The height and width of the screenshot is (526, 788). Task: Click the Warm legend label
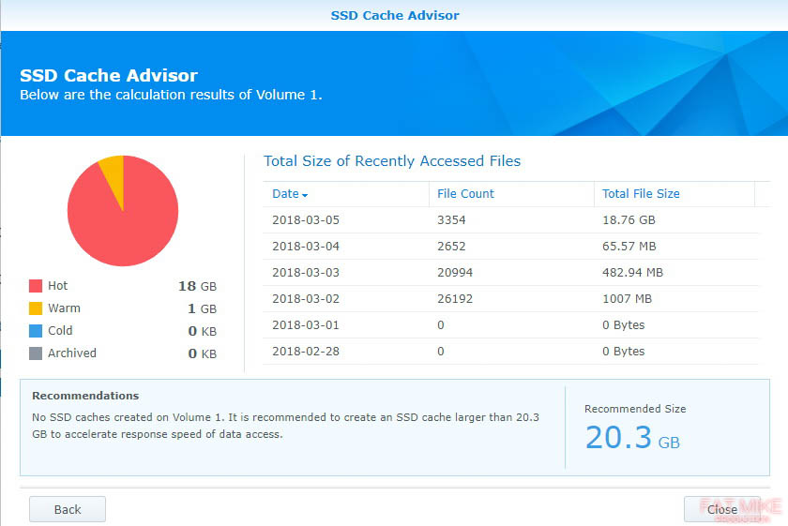coord(64,308)
